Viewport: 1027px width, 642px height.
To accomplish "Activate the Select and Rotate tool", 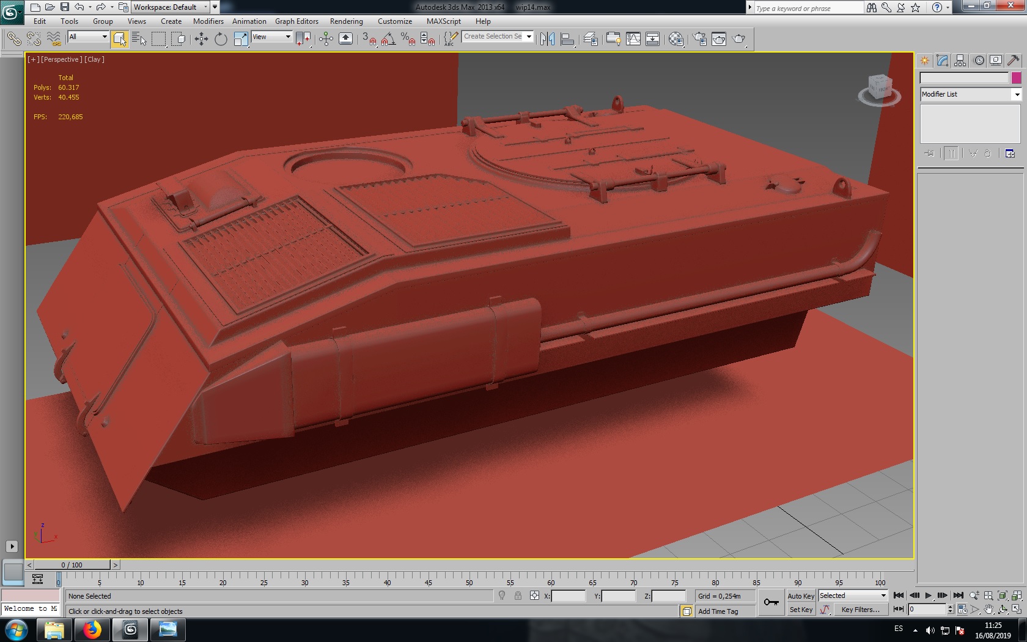I will [x=221, y=39].
